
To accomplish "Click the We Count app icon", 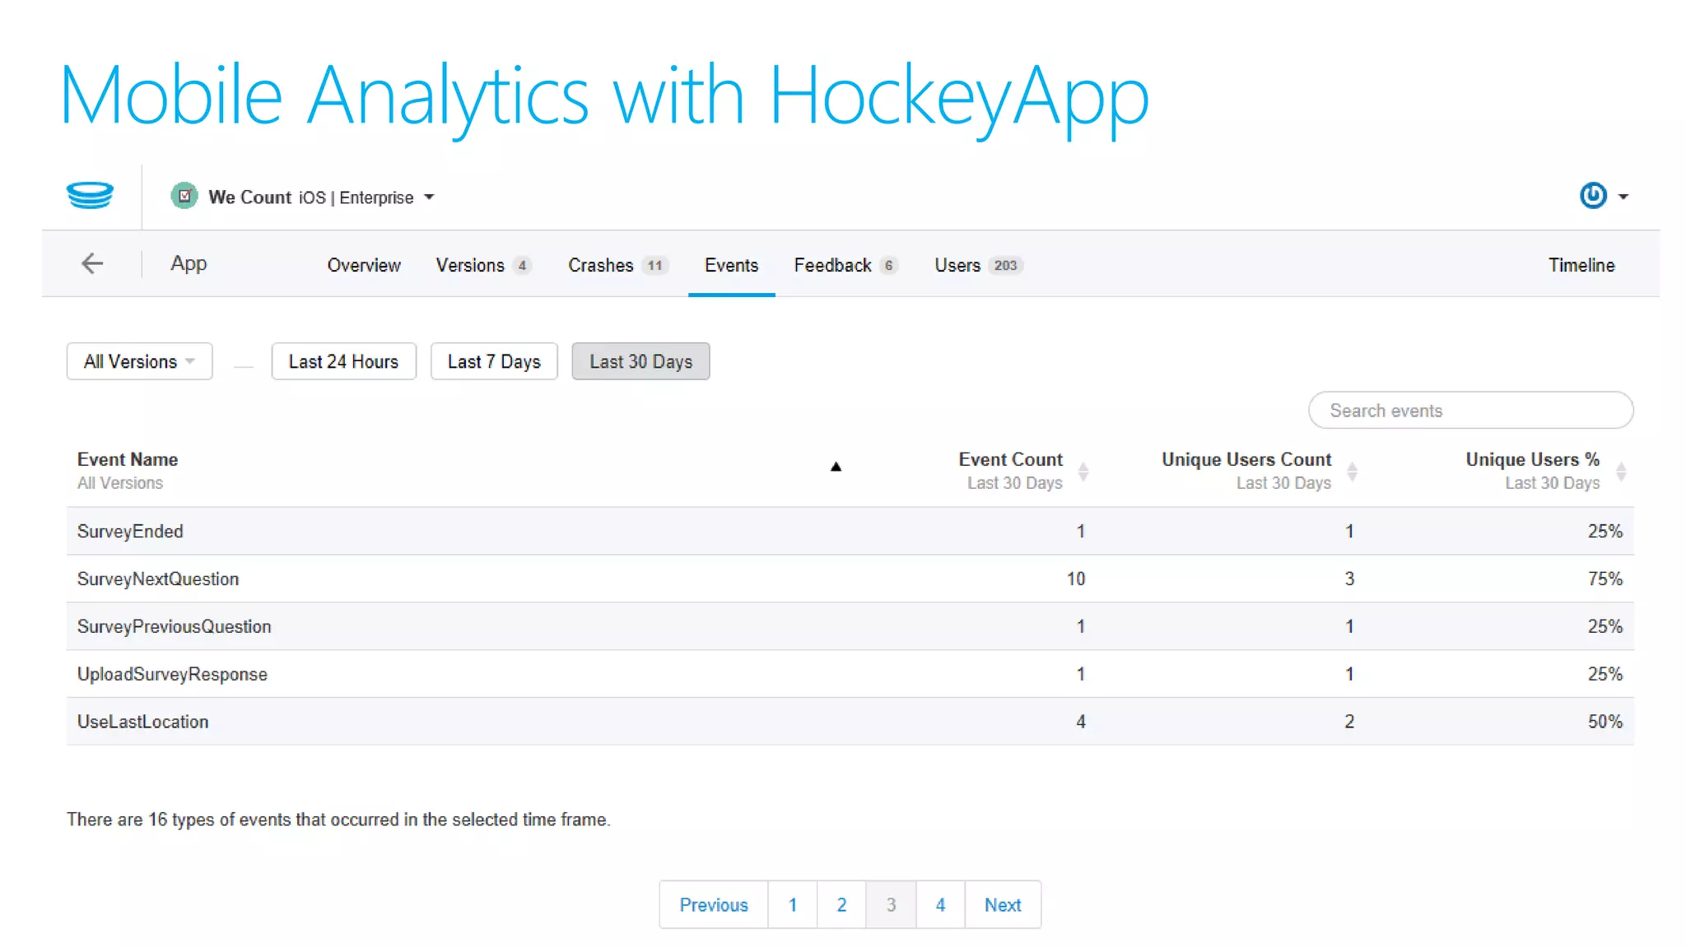I will click(184, 197).
